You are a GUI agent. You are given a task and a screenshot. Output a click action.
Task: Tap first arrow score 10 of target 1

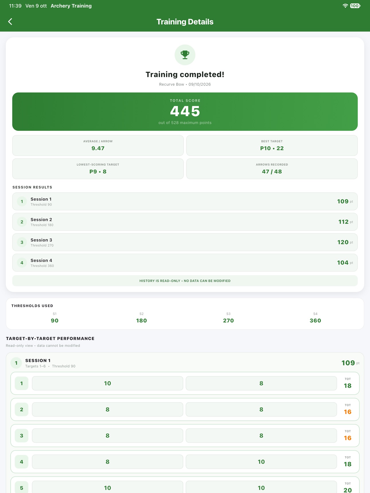point(108,383)
